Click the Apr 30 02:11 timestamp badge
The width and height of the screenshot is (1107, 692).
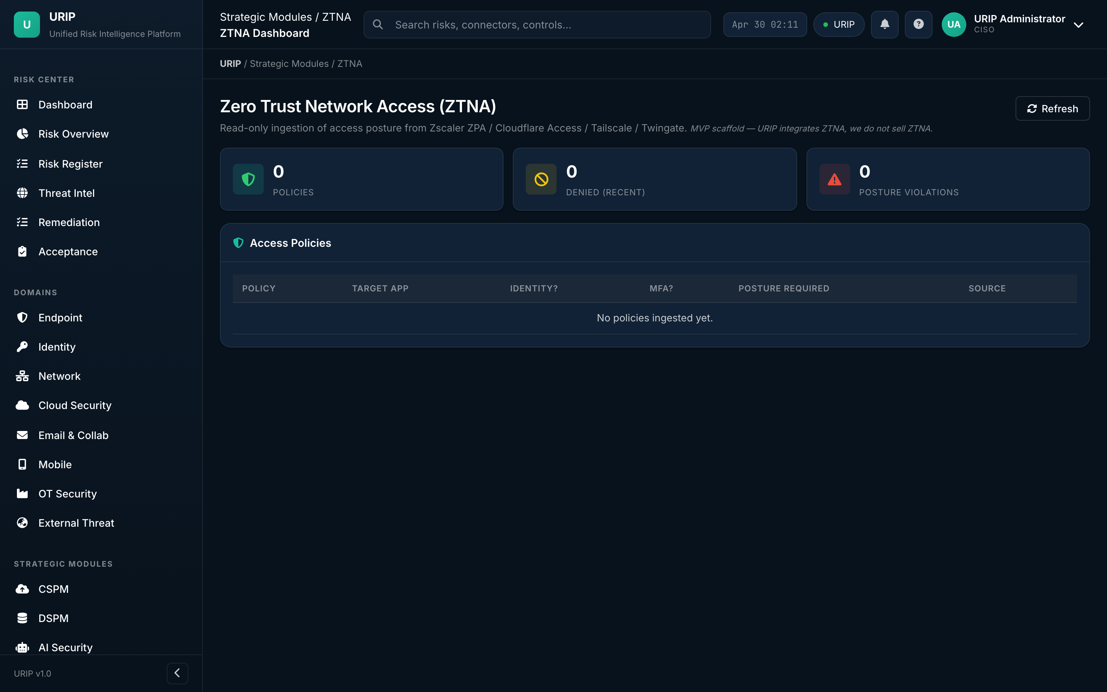click(x=765, y=25)
